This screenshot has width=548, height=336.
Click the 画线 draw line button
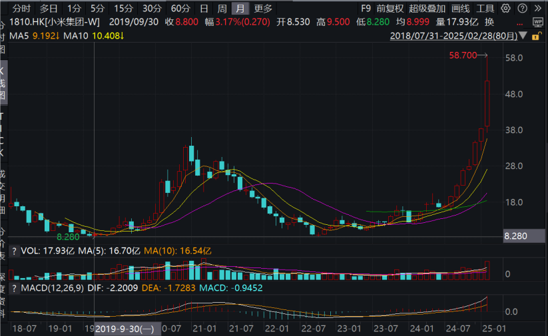pos(460,8)
